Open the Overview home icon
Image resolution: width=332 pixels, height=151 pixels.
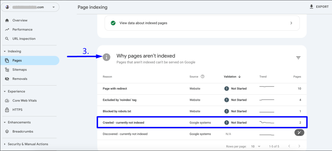[7, 20]
